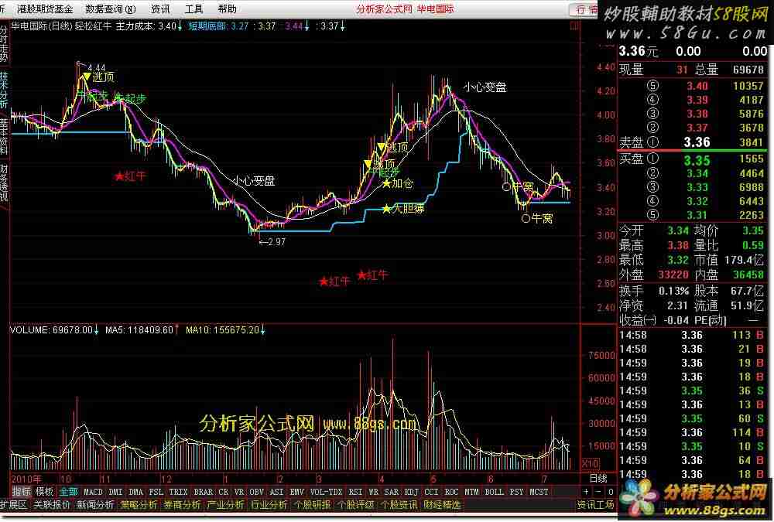Click the red 红牛 star on left
This screenshot has width=774, height=522.
(x=118, y=176)
